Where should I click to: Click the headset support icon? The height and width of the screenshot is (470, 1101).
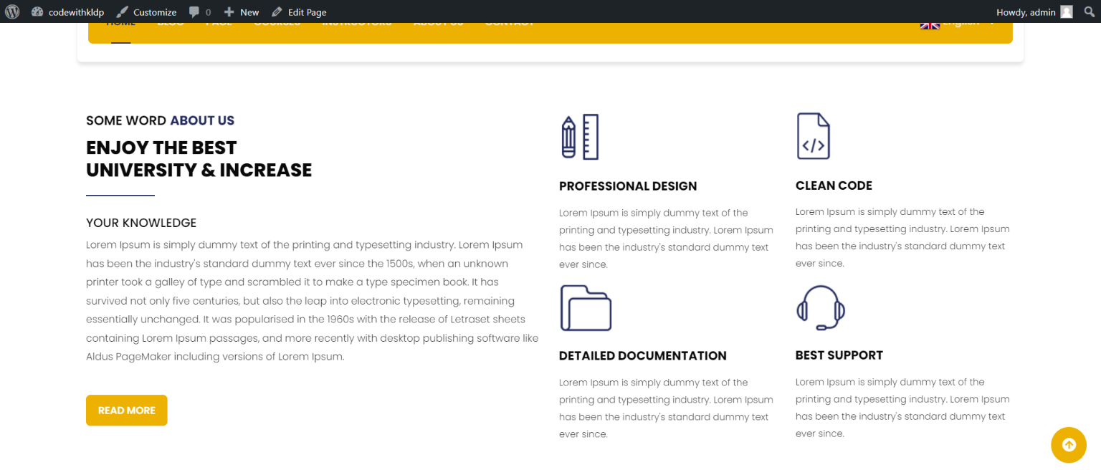[821, 307]
